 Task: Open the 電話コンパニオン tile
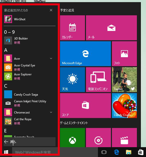point(98,80)
